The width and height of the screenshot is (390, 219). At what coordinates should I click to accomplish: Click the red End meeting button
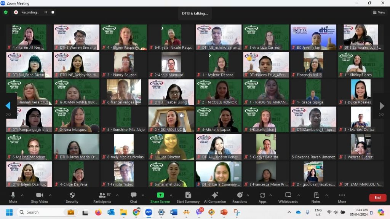point(377,198)
